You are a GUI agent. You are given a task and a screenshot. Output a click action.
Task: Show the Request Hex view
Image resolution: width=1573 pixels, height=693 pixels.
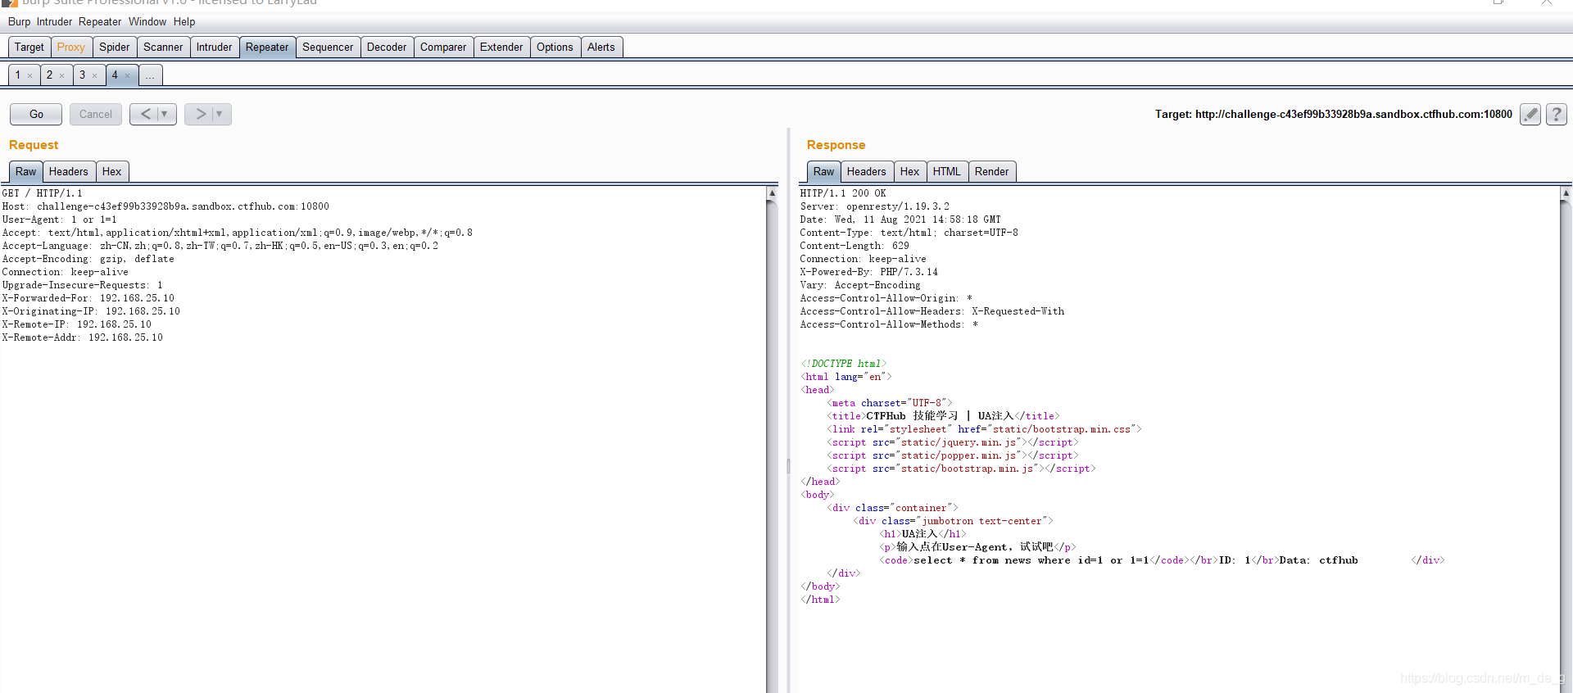(x=111, y=172)
